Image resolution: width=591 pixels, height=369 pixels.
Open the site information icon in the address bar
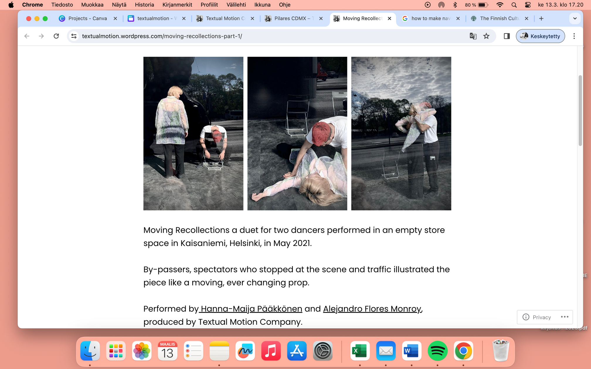[74, 36]
